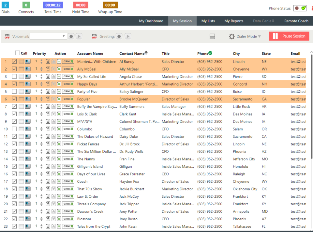Play the greeting using the Greeting play button

128,36
